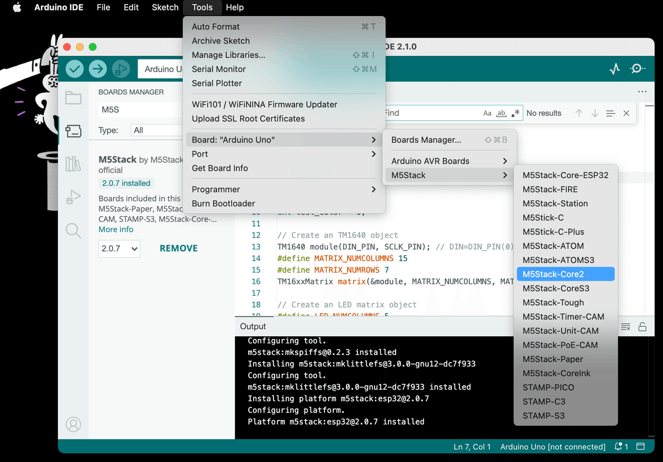
Task: Click the Verify checkmark button
Action: [x=75, y=69]
